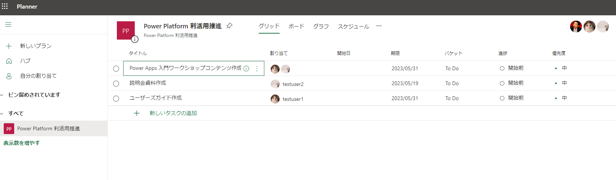
Task: Switch to the ボード tab
Action: pos(296,26)
